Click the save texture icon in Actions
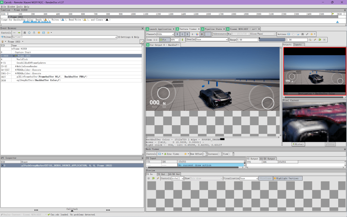Image resolution: width=347 pixels, height=217 pixels. point(289,34)
